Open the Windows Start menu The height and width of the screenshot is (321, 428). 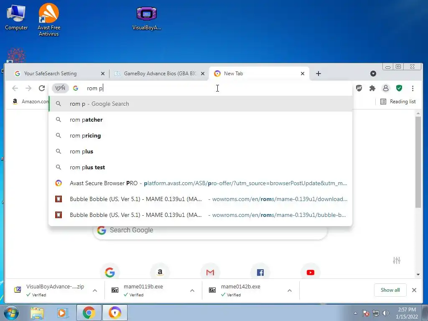tap(11, 313)
